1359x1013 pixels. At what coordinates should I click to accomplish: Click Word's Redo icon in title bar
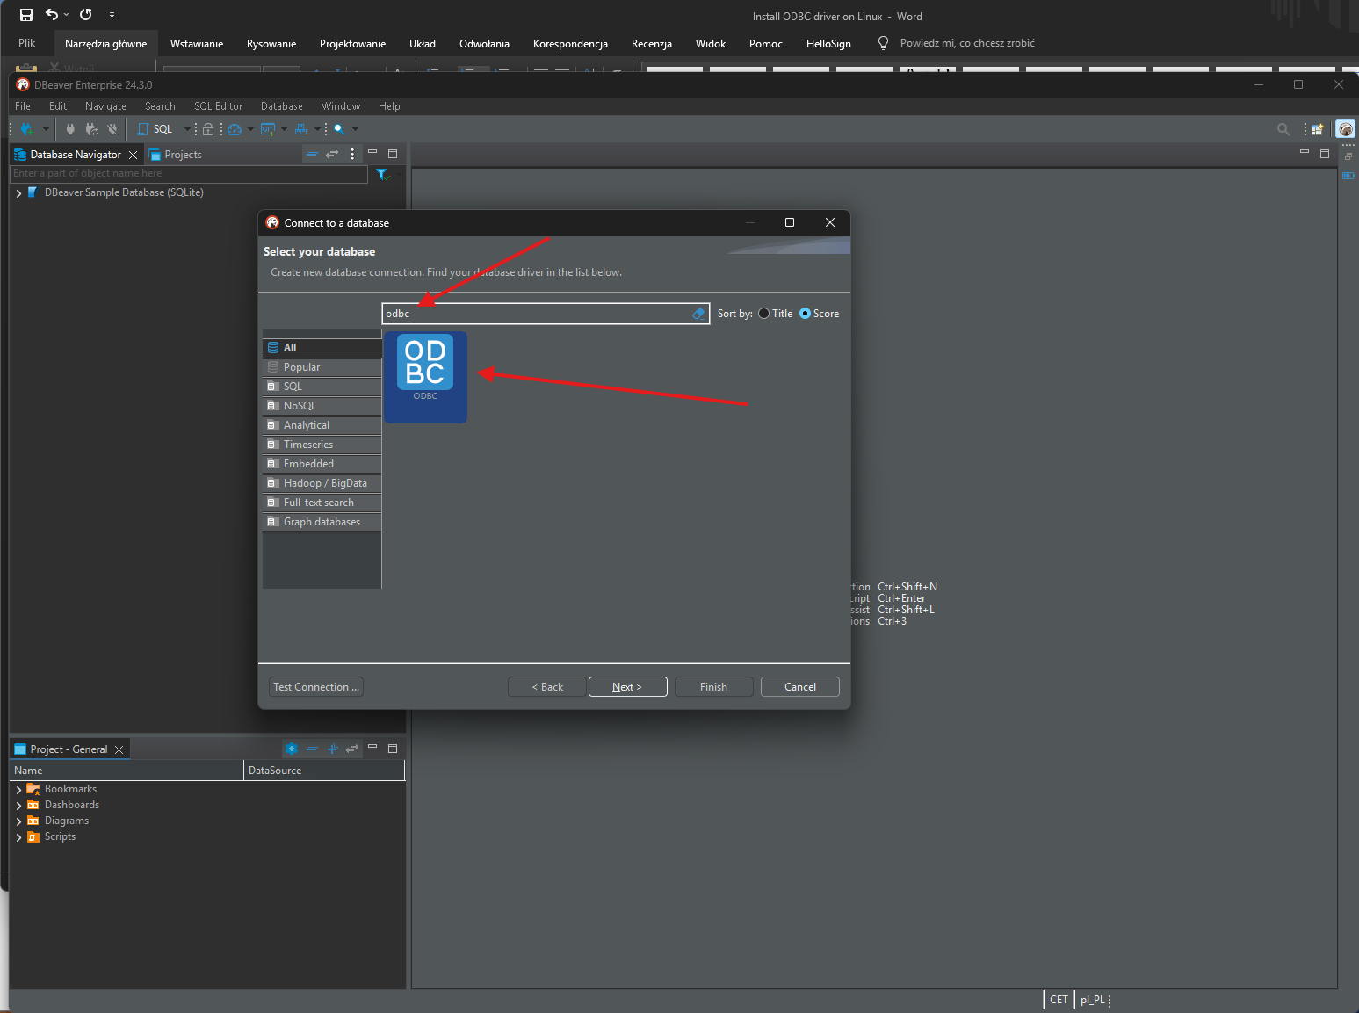[x=86, y=14]
